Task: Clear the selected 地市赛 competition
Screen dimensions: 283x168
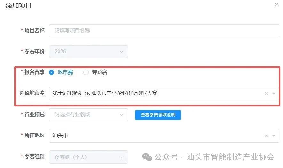Action: pyautogui.click(x=266, y=93)
